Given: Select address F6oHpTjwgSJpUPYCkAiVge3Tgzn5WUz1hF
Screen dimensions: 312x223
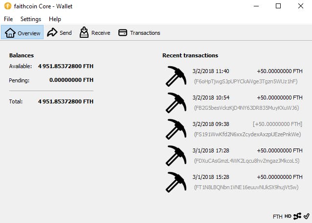Looking at the screenshot, I should 246,81.
